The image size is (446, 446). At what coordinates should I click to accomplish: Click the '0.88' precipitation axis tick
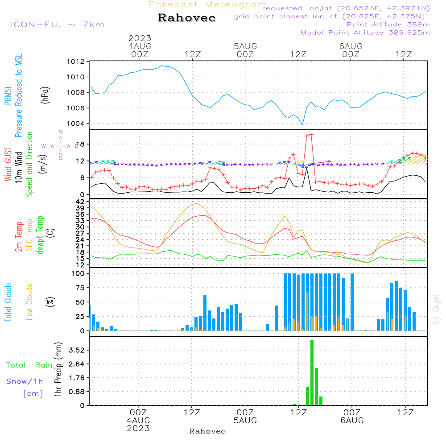click(77, 392)
